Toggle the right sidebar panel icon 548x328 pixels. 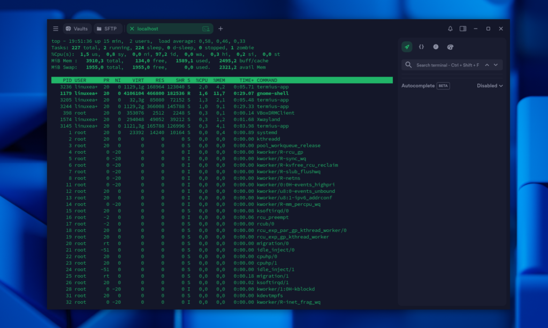[463, 29]
